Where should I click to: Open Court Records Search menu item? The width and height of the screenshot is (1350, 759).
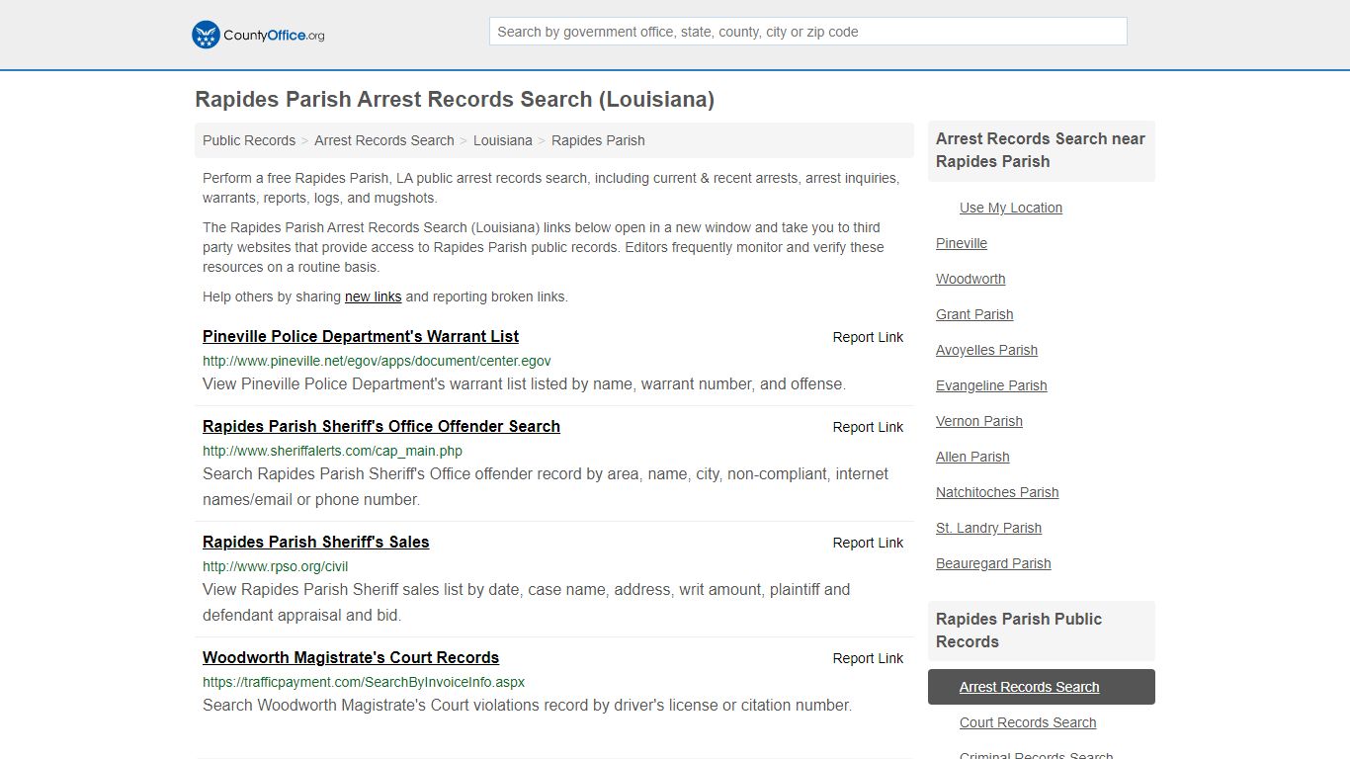click(1028, 722)
